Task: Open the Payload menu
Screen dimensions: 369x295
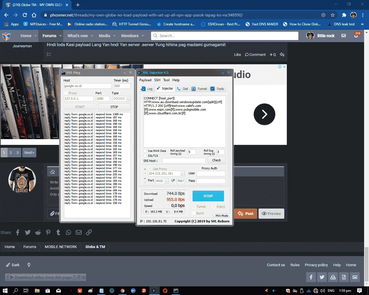Action: click(x=145, y=80)
